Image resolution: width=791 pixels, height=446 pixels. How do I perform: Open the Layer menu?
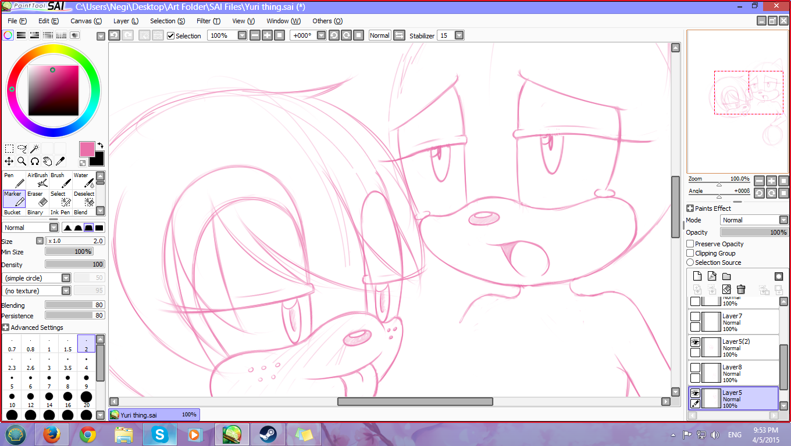pos(126,21)
